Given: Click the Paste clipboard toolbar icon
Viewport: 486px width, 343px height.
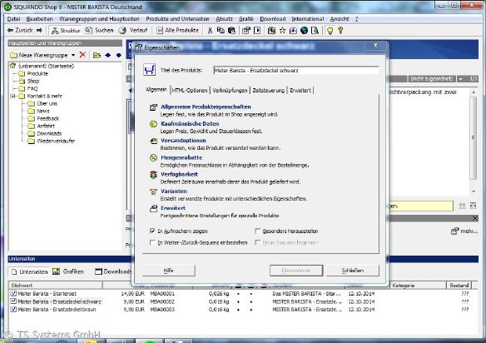Looking at the screenshot, I should click(x=231, y=31).
